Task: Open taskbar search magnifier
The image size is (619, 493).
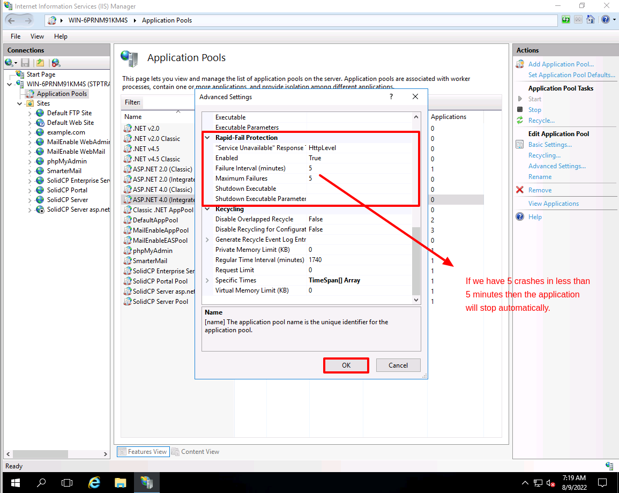Action: click(41, 482)
